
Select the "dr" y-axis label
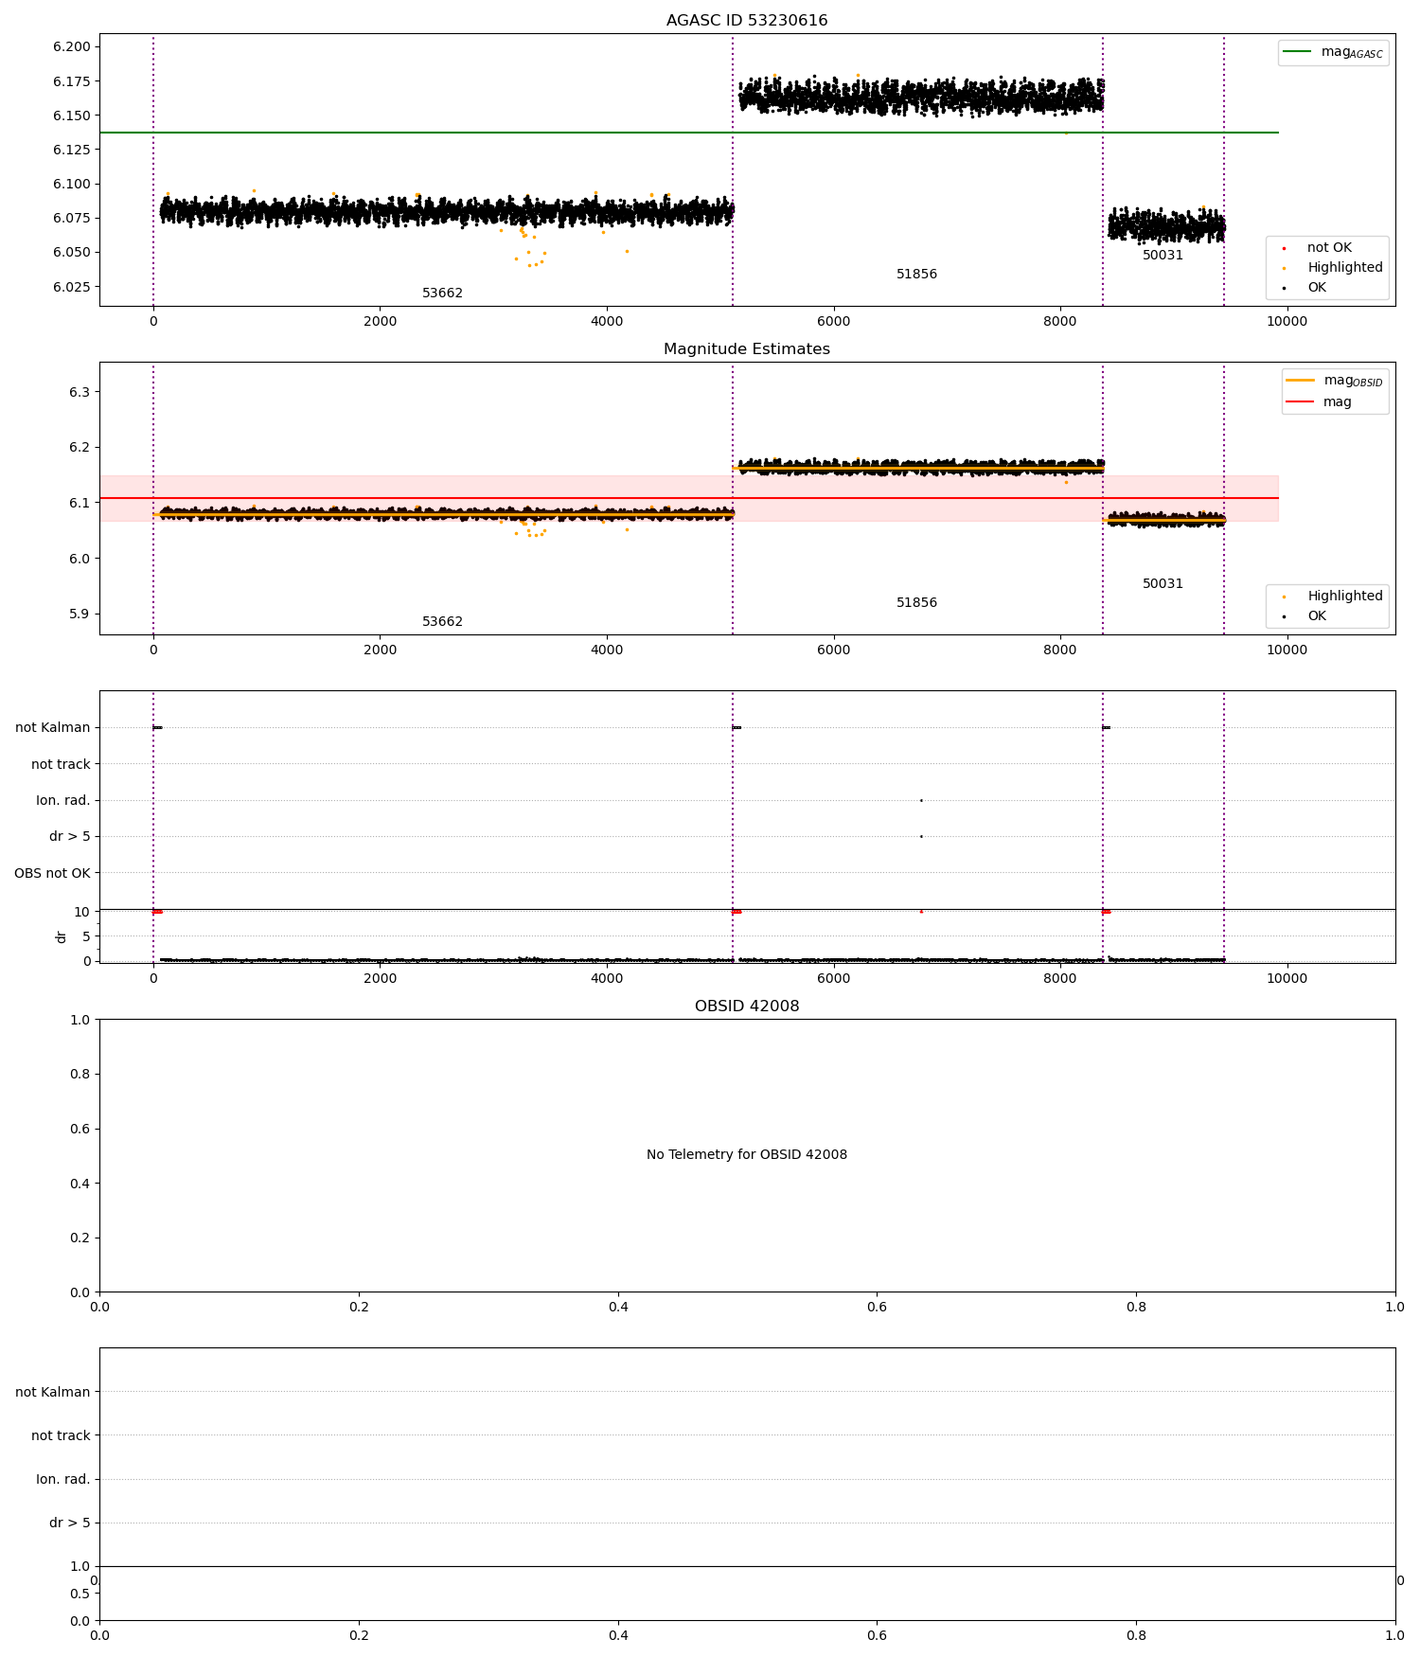coord(61,936)
